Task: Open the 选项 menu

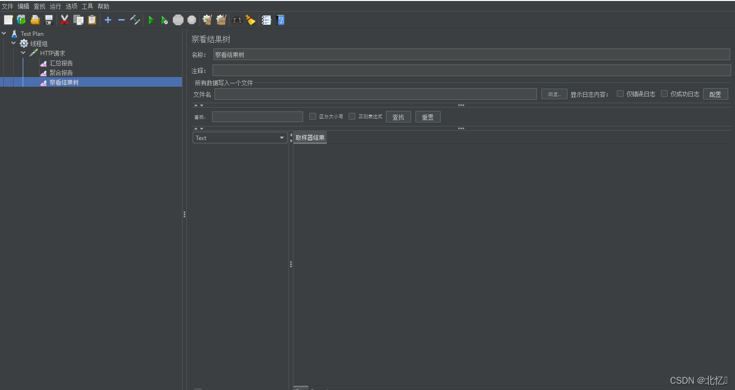Action: coord(72,6)
